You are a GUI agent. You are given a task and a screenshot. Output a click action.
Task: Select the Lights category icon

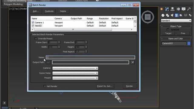(x=172, y=15)
